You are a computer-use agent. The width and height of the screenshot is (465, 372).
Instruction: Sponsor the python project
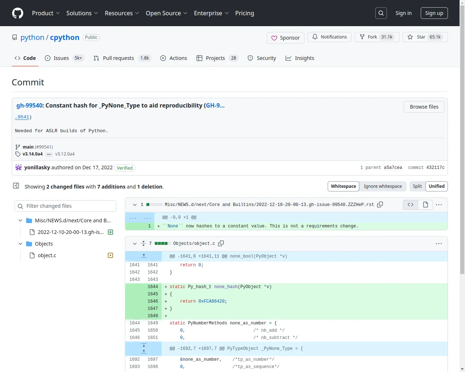point(286,38)
